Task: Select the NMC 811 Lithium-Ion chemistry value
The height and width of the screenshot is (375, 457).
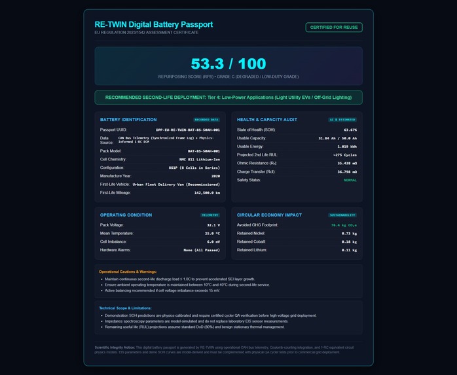Action: [x=200, y=160]
